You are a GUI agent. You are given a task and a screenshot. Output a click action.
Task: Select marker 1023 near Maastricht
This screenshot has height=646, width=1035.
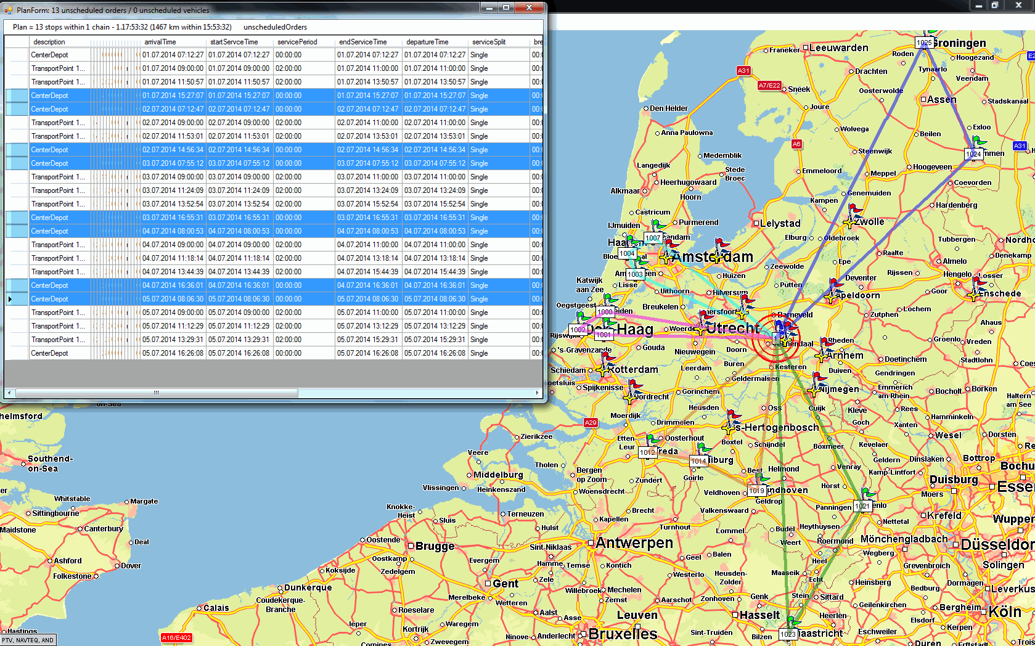[788, 634]
